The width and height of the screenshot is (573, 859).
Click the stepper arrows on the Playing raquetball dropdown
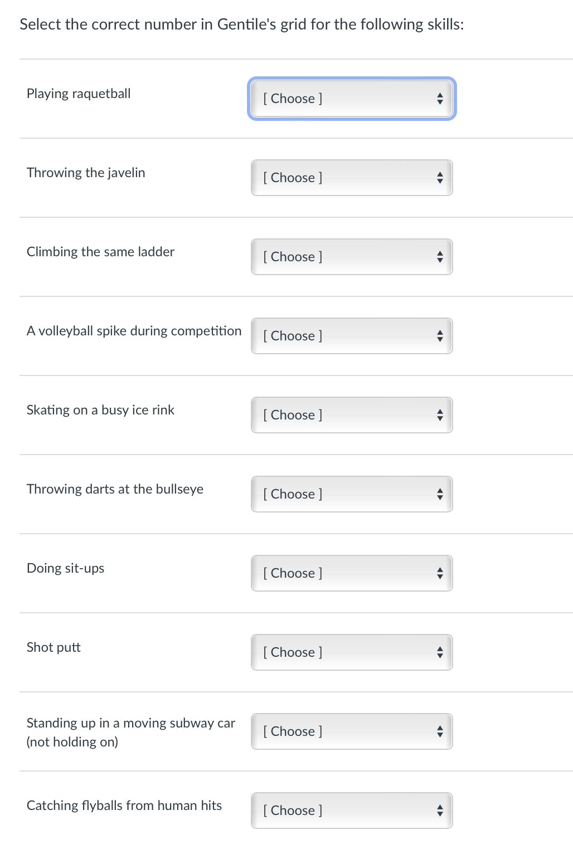440,99
